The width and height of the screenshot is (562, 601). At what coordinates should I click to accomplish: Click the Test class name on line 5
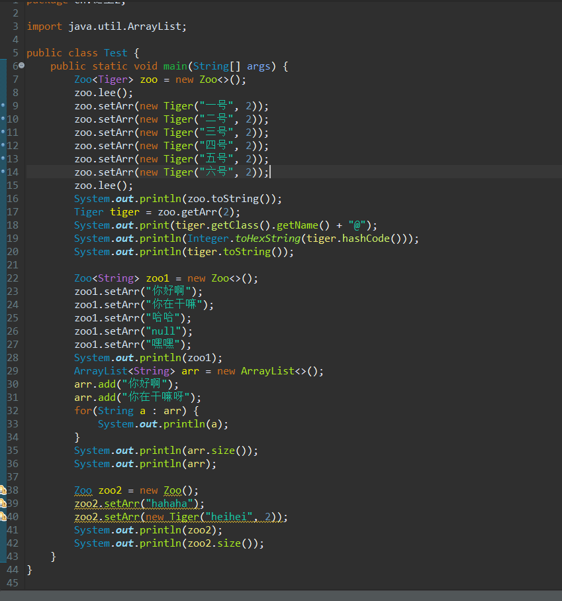click(x=116, y=53)
